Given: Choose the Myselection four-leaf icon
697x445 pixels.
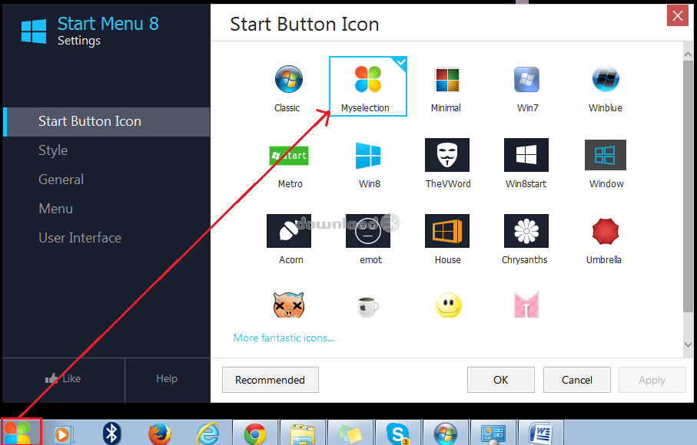Looking at the screenshot, I should click(367, 87).
